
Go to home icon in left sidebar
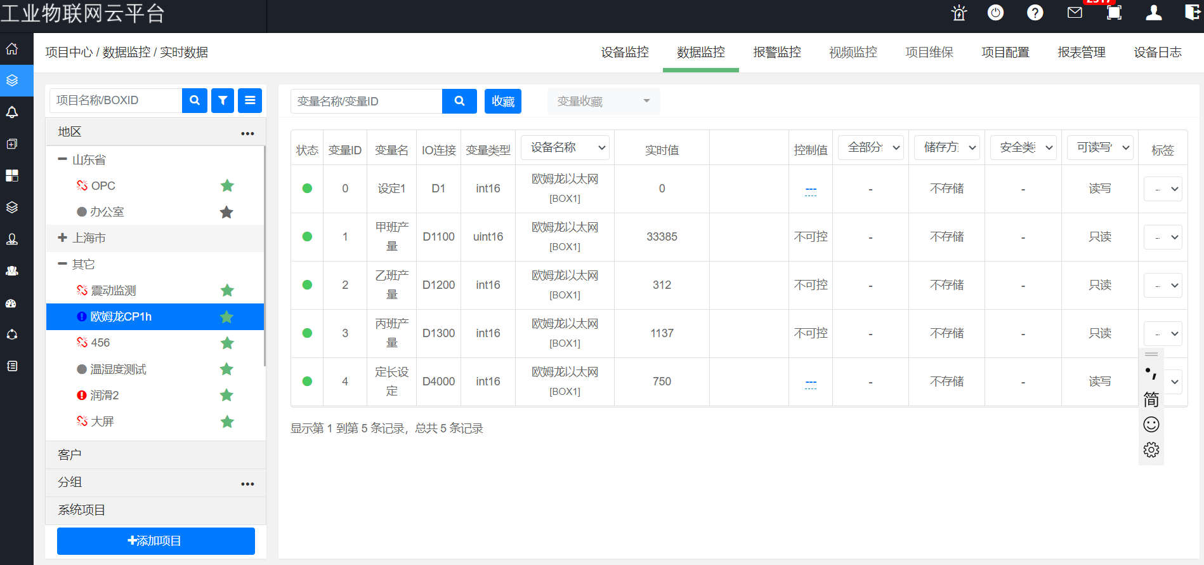point(12,49)
